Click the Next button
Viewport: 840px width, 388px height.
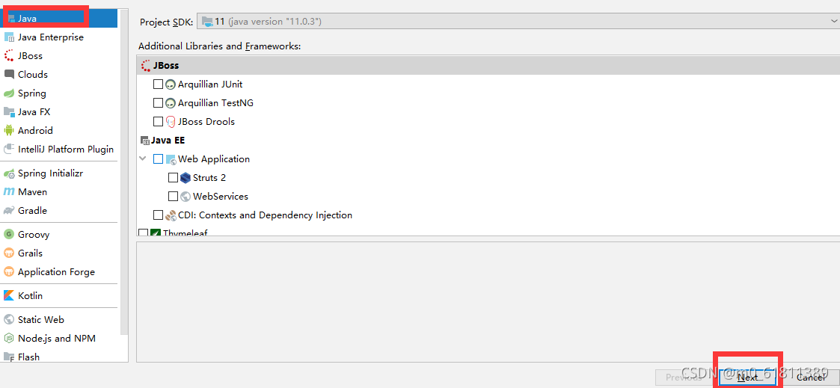tap(747, 378)
